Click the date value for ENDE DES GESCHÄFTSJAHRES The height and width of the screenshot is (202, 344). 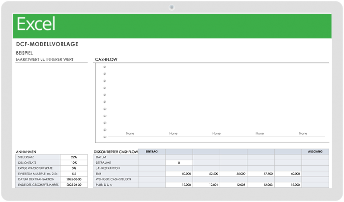click(74, 185)
